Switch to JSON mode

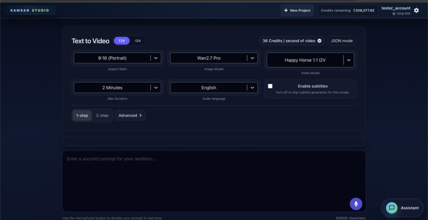coord(341,41)
